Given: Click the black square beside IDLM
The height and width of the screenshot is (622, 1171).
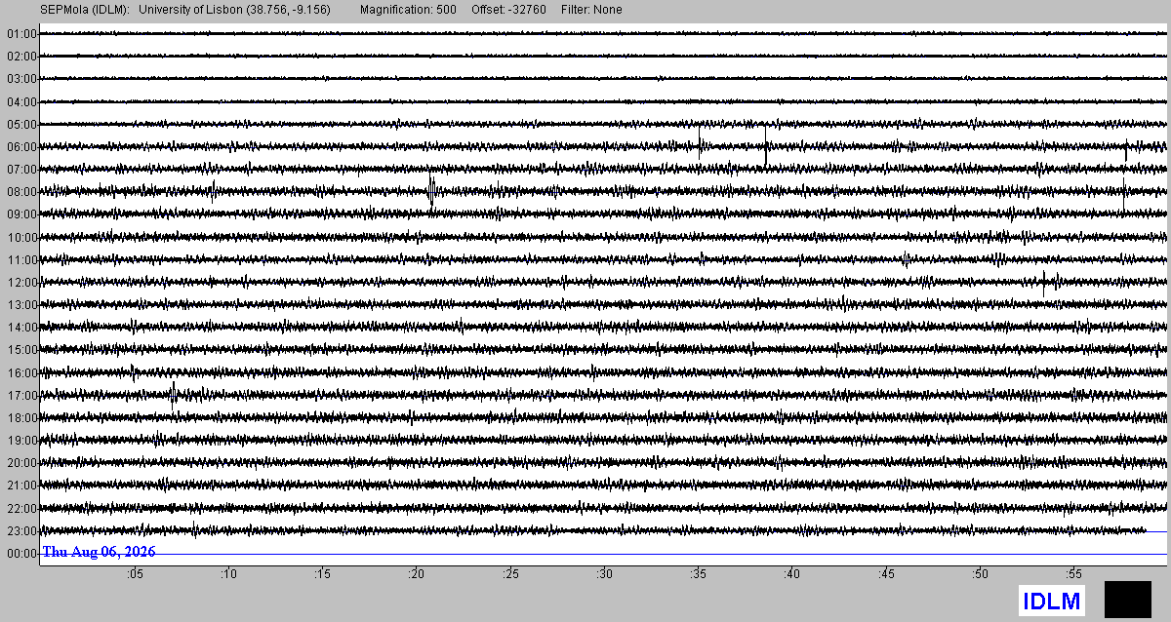Looking at the screenshot, I should coord(1128,599).
